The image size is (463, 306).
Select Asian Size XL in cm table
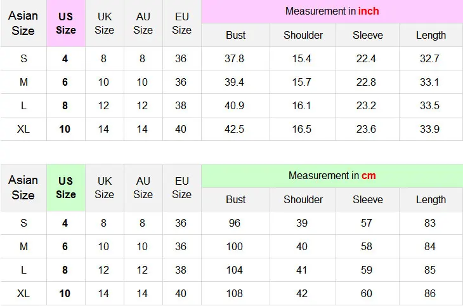point(23,293)
